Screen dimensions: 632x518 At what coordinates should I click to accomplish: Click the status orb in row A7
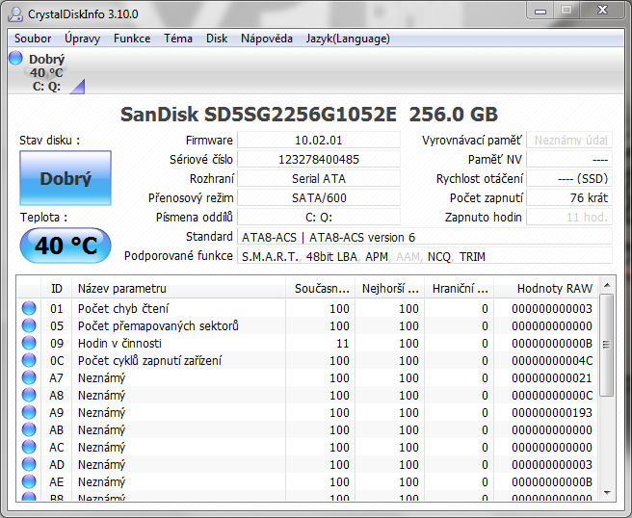[29, 378]
